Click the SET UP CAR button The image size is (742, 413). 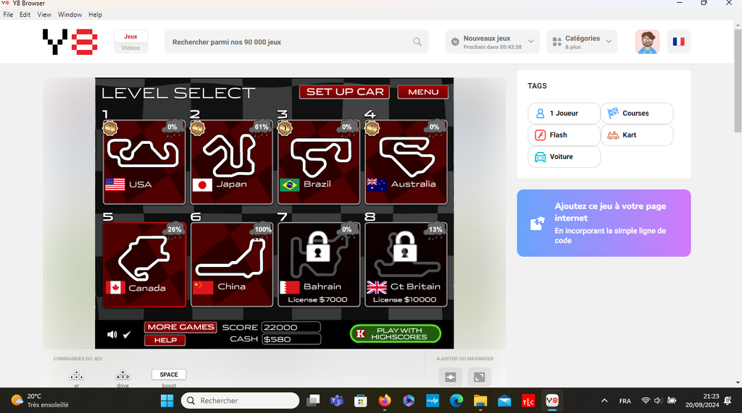point(344,92)
